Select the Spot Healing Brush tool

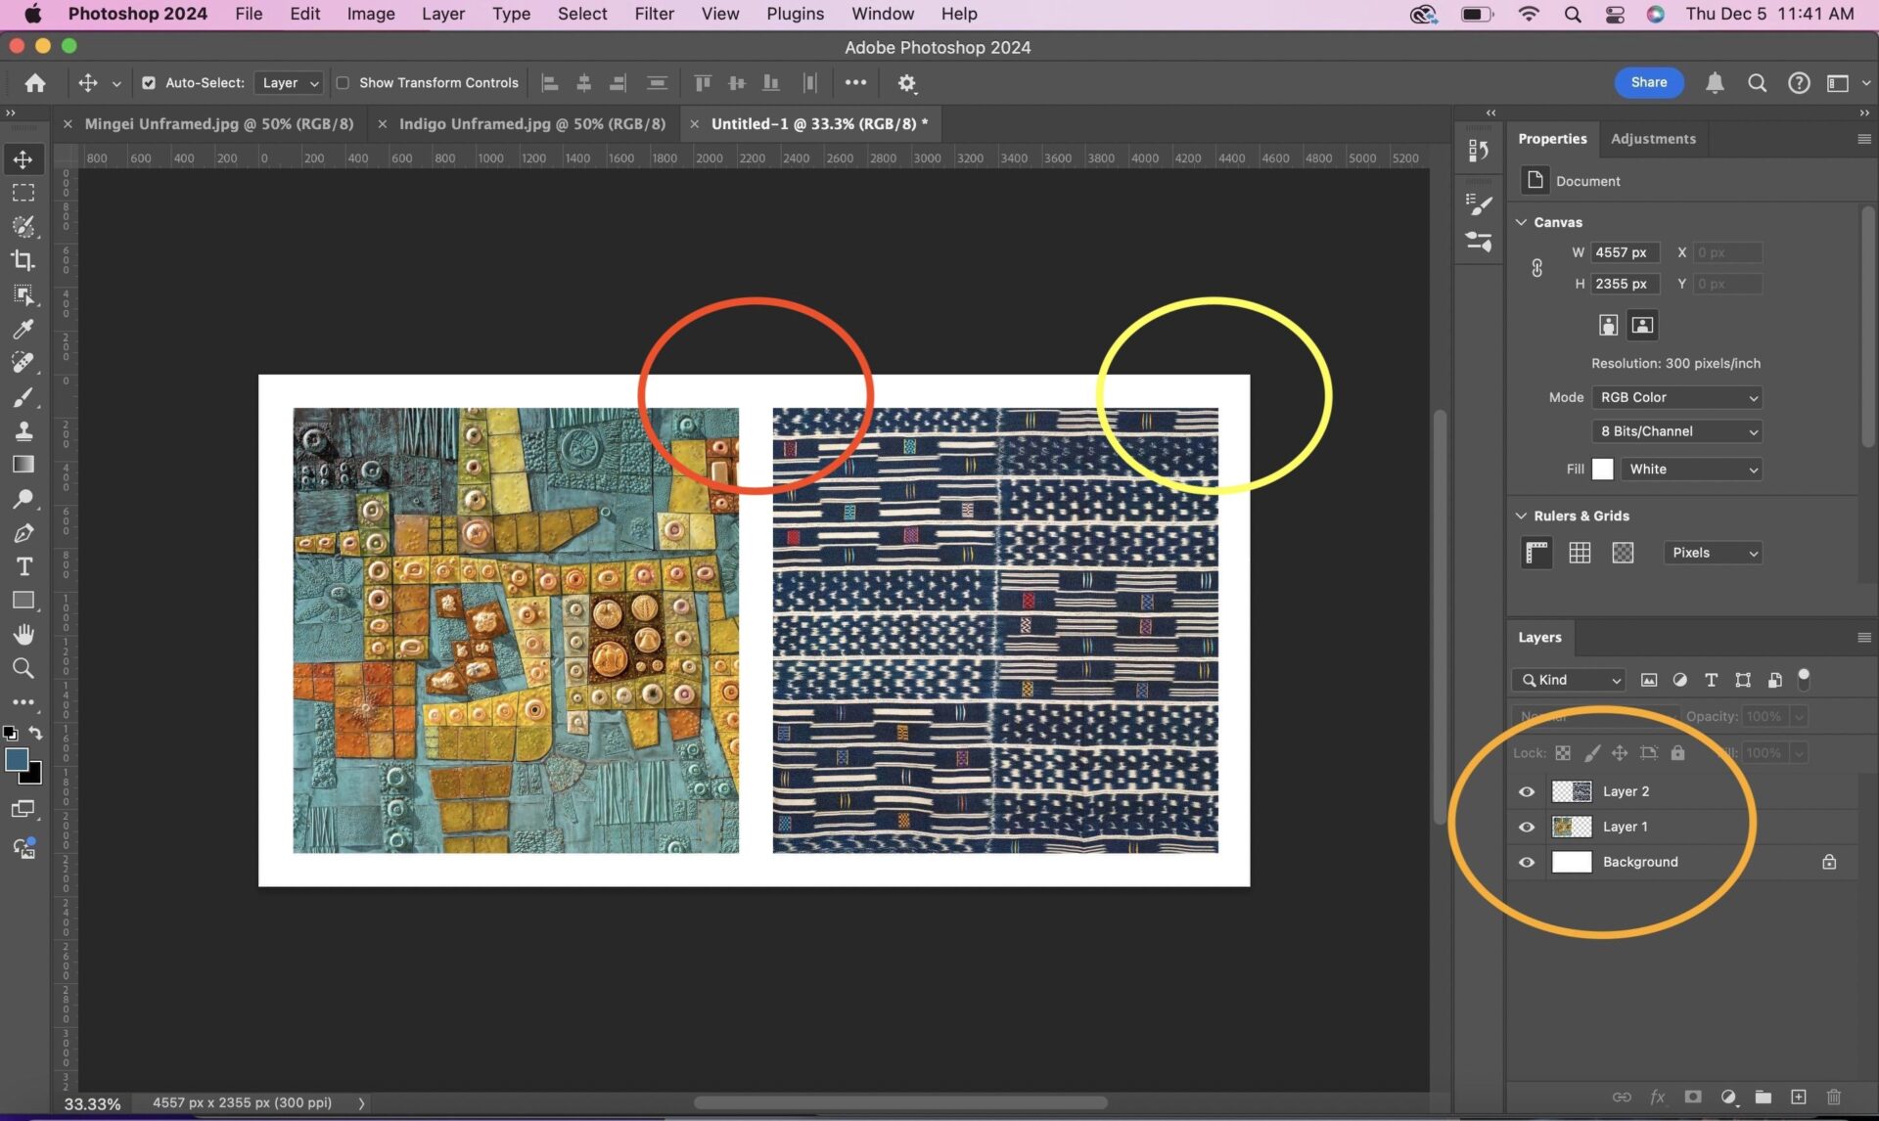coord(23,362)
